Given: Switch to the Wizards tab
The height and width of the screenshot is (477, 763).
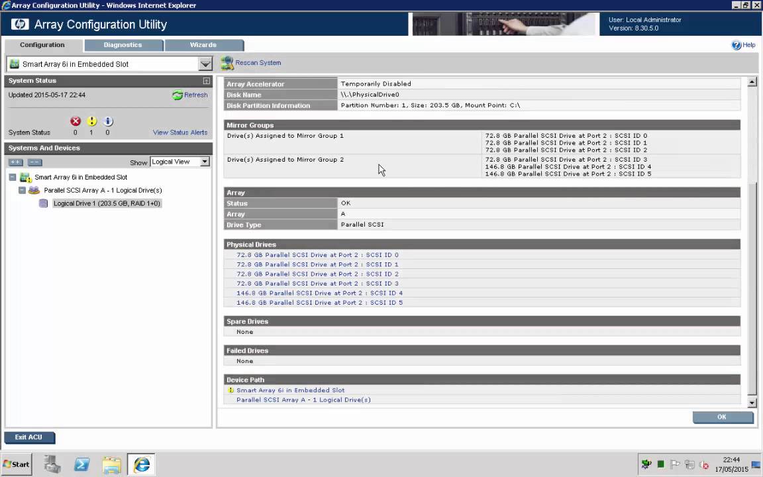Looking at the screenshot, I should point(203,45).
